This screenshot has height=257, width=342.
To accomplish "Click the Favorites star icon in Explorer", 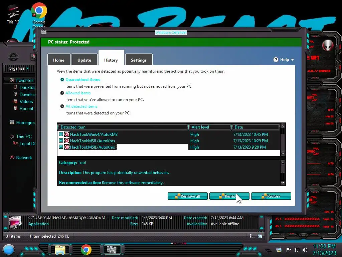I will click(12, 80).
